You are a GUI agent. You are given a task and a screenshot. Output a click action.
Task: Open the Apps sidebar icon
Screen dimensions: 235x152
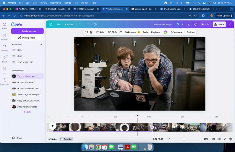tap(4, 70)
